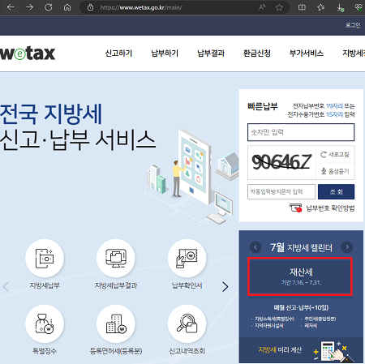This screenshot has width=365, height=364.
Task: Click the 906467 captcha image
Action: pyautogui.click(x=281, y=163)
